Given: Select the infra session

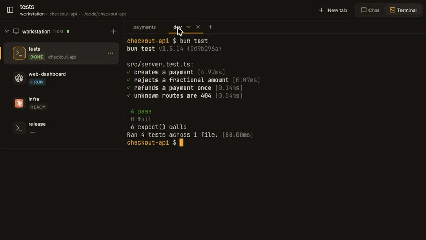Looking at the screenshot, I should click(x=61, y=103).
